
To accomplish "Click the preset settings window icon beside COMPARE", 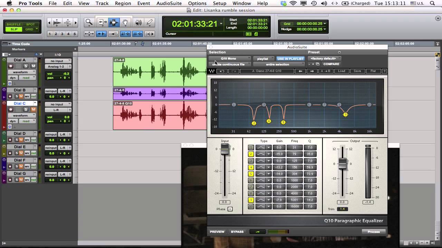I will 318,64.
